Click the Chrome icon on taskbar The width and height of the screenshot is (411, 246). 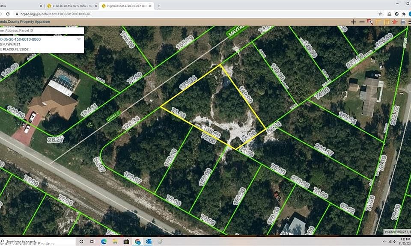click(137, 241)
